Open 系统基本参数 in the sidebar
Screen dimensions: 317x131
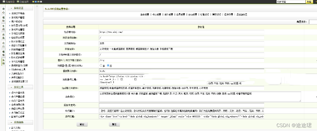click(18, 13)
